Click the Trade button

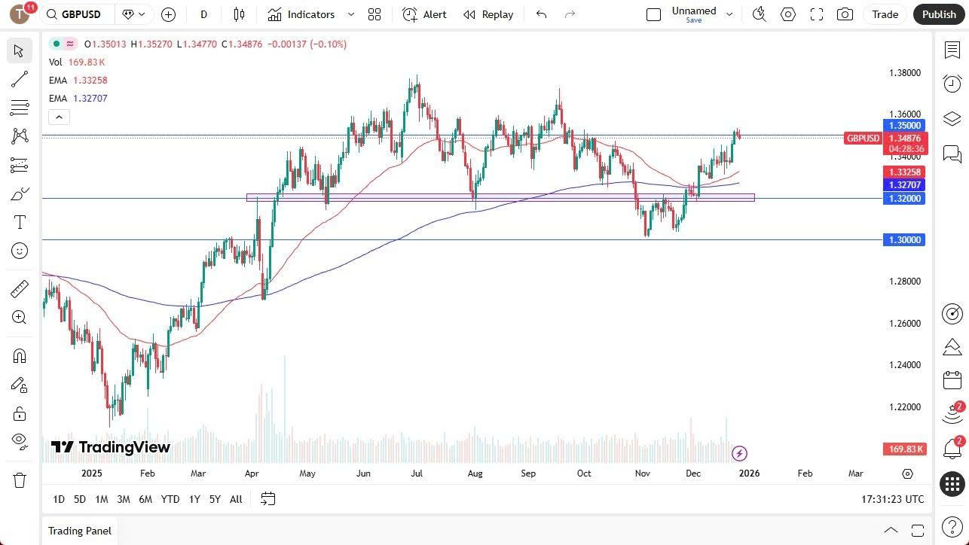click(885, 14)
